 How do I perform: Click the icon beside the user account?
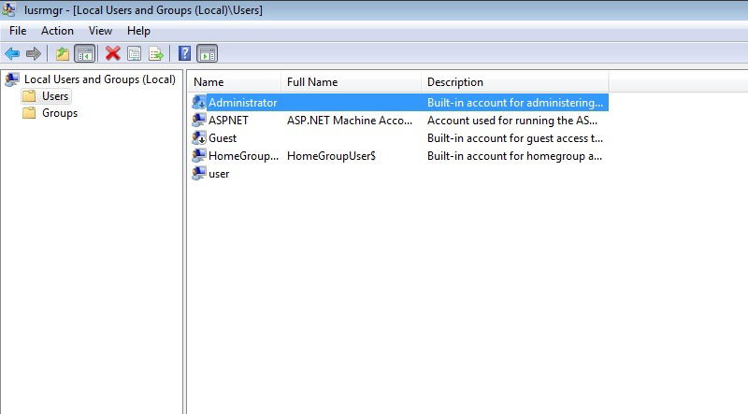pyautogui.click(x=199, y=173)
